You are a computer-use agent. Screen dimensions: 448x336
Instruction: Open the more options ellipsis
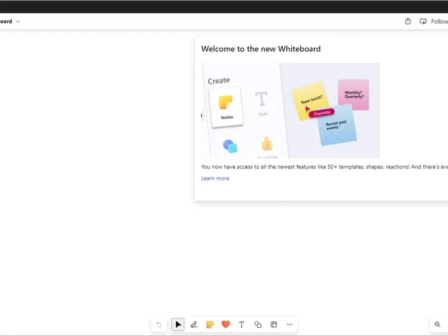tap(290, 324)
